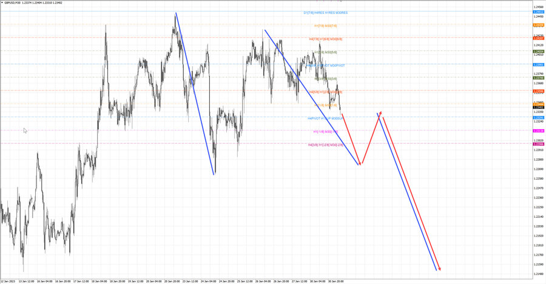Viewport: 546px width, 284px height.
Task: Click the magenta 1.23138 price tag
Action: pyautogui.click(x=538, y=131)
